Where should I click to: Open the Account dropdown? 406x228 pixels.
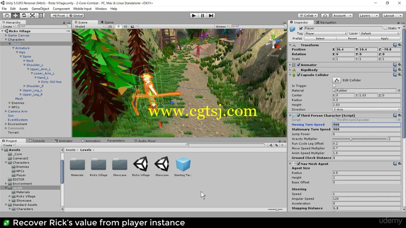pyautogui.click(x=342, y=16)
